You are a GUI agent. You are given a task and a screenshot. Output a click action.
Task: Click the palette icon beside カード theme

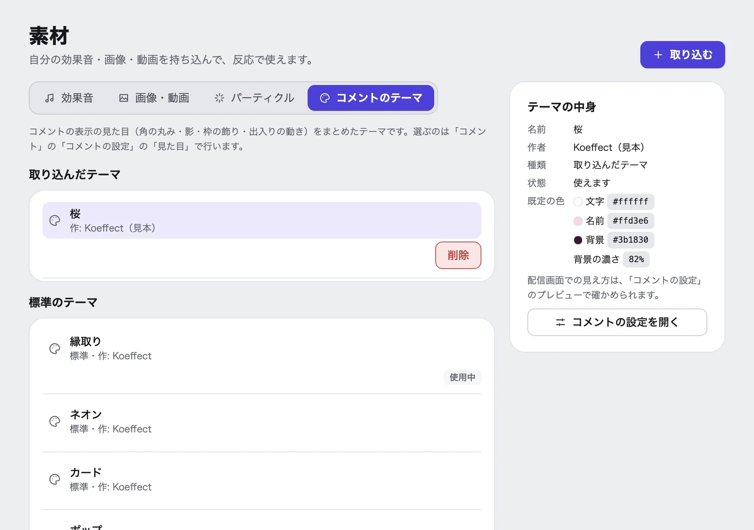[x=55, y=479]
